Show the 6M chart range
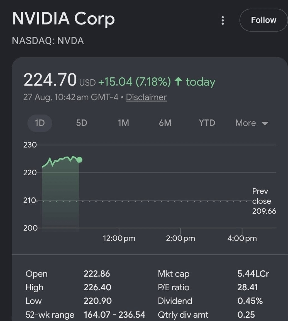The width and height of the screenshot is (288, 321). coord(165,123)
